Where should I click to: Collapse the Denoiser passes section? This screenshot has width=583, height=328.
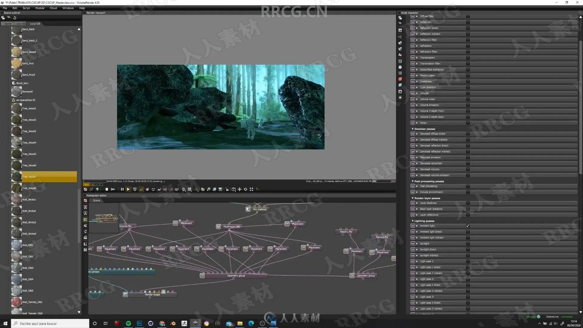412,129
